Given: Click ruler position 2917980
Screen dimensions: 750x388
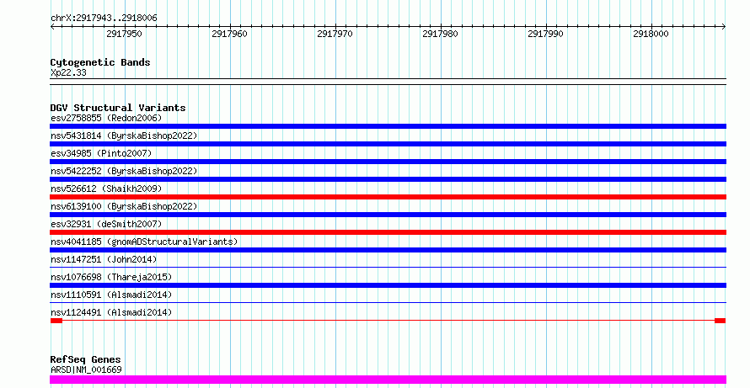Looking at the screenshot, I should tap(440, 34).
